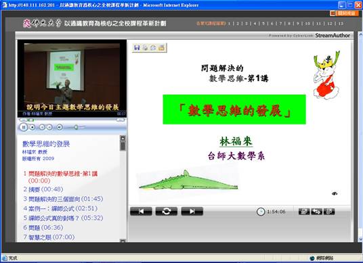Click the sync slide refresh button
363x263 pixels.
point(167,211)
